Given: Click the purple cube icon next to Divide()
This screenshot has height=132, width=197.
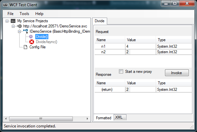Looking at the screenshot, I should click(x=31, y=37).
